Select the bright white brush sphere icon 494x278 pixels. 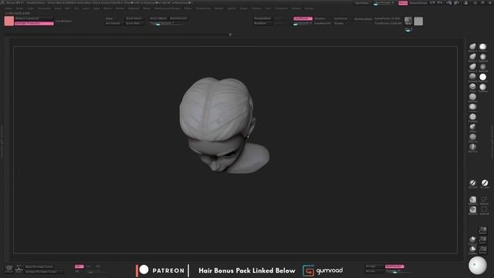pyautogui.click(x=482, y=77)
